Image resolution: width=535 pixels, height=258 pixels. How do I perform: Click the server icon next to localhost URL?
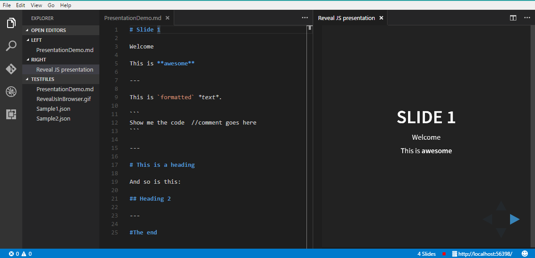click(454, 254)
